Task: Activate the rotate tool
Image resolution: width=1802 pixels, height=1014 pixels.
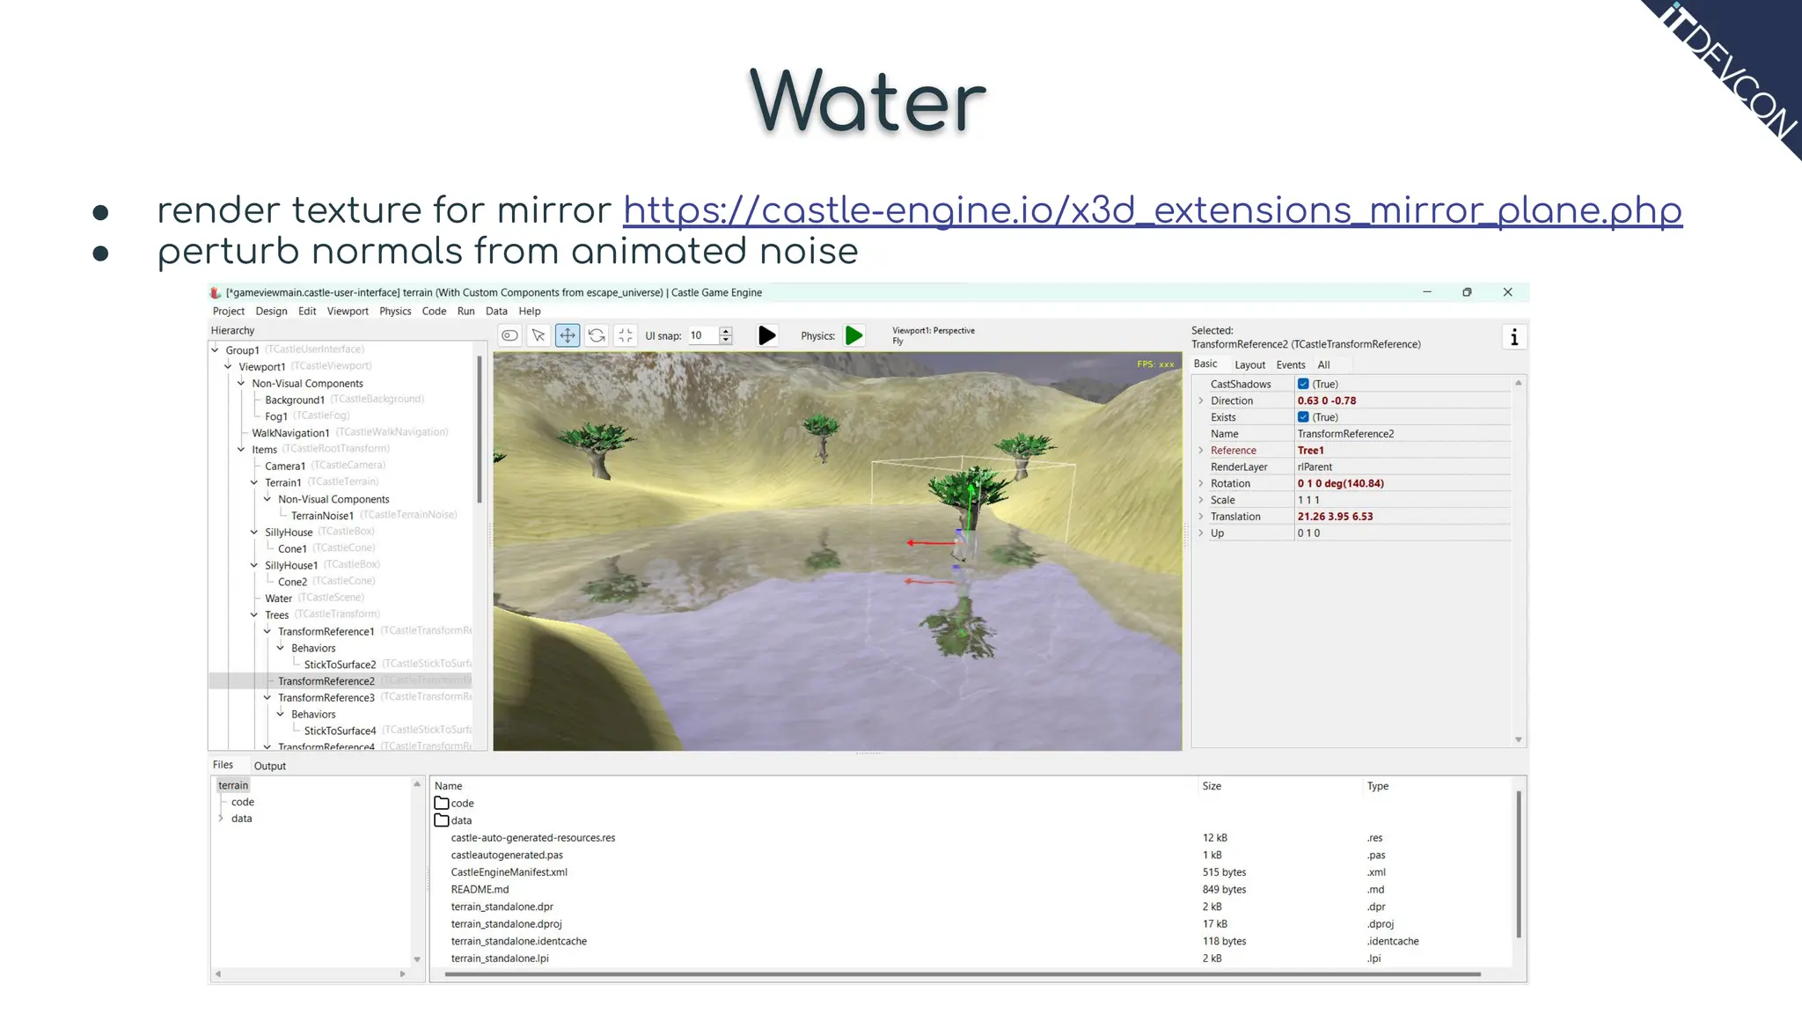Action: [x=597, y=335]
